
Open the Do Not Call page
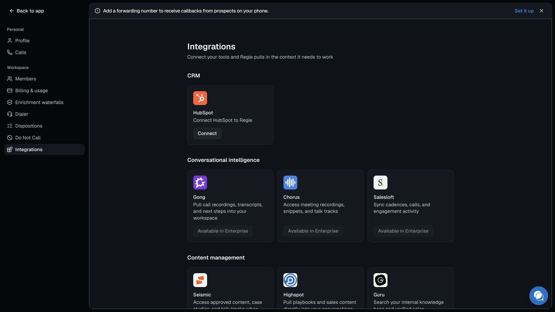(x=44, y=138)
